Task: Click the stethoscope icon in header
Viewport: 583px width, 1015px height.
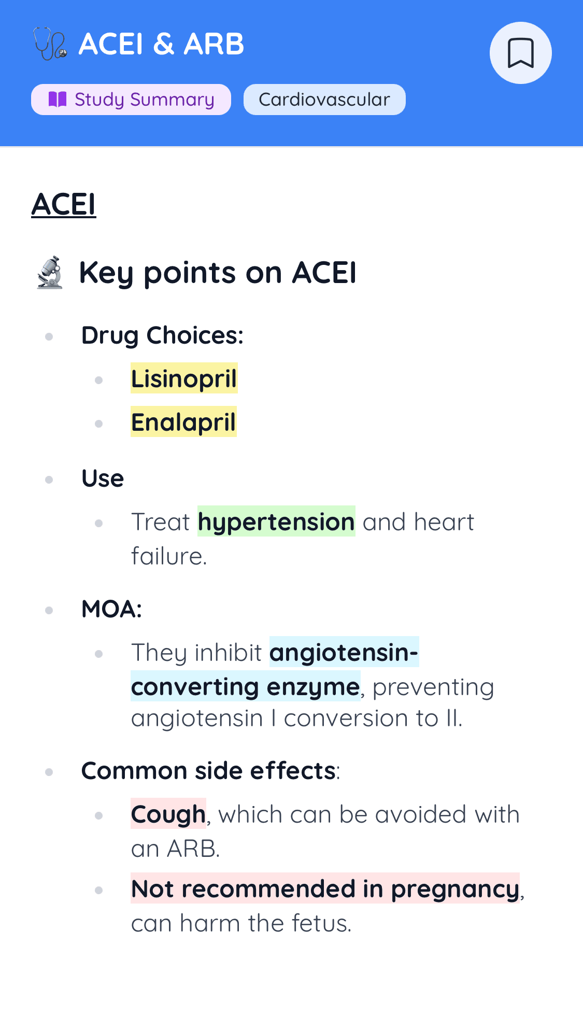Action: coord(50,44)
